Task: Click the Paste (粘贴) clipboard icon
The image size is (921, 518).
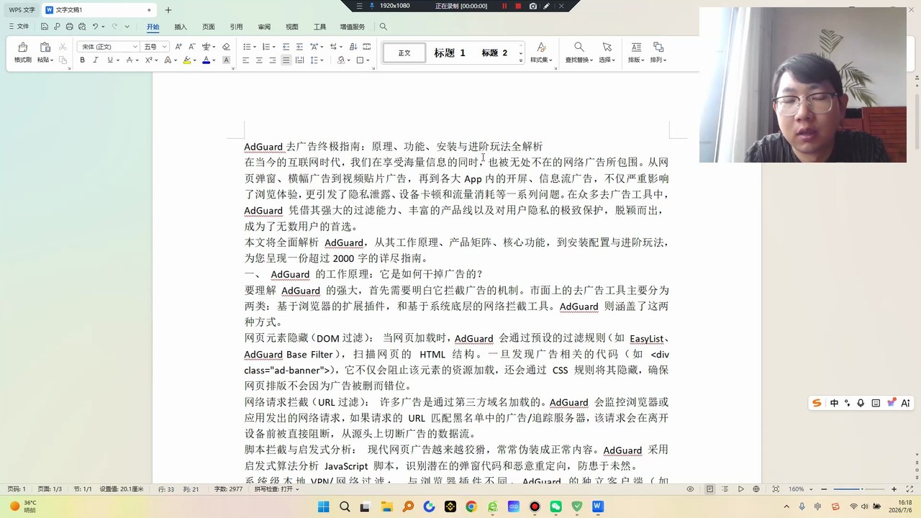Action: pyautogui.click(x=45, y=47)
